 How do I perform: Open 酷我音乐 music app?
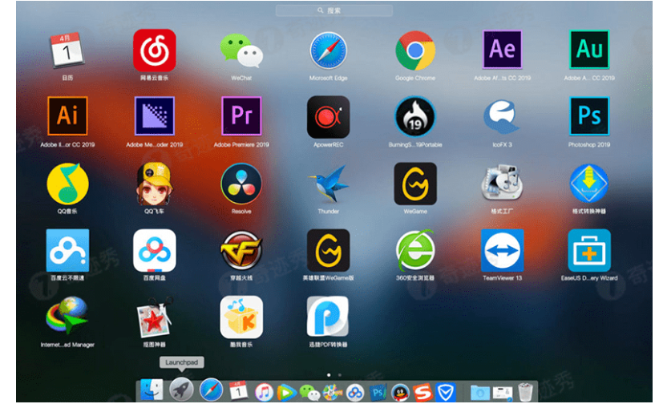pyautogui.click(x=241, y=317)
